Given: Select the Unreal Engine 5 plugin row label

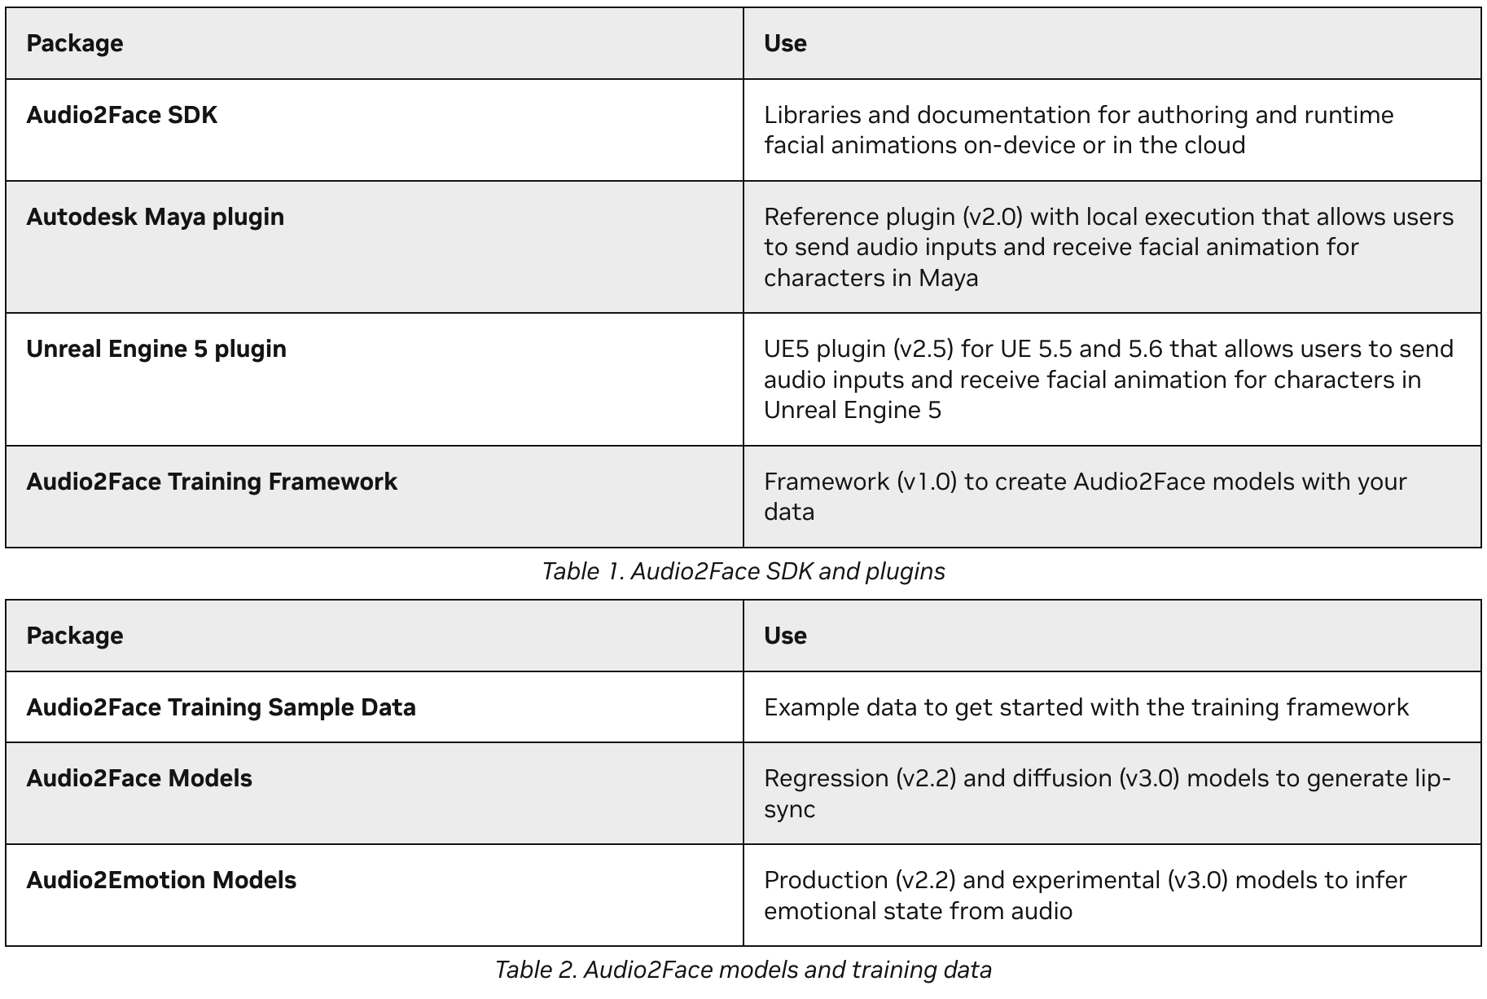Looking at the screenshot, I should coord(156,349).
